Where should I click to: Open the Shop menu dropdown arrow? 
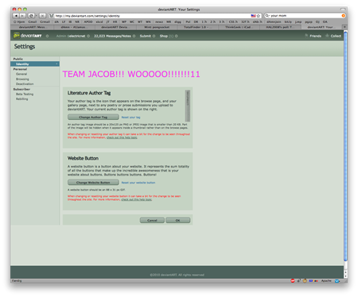coord(177,36)
